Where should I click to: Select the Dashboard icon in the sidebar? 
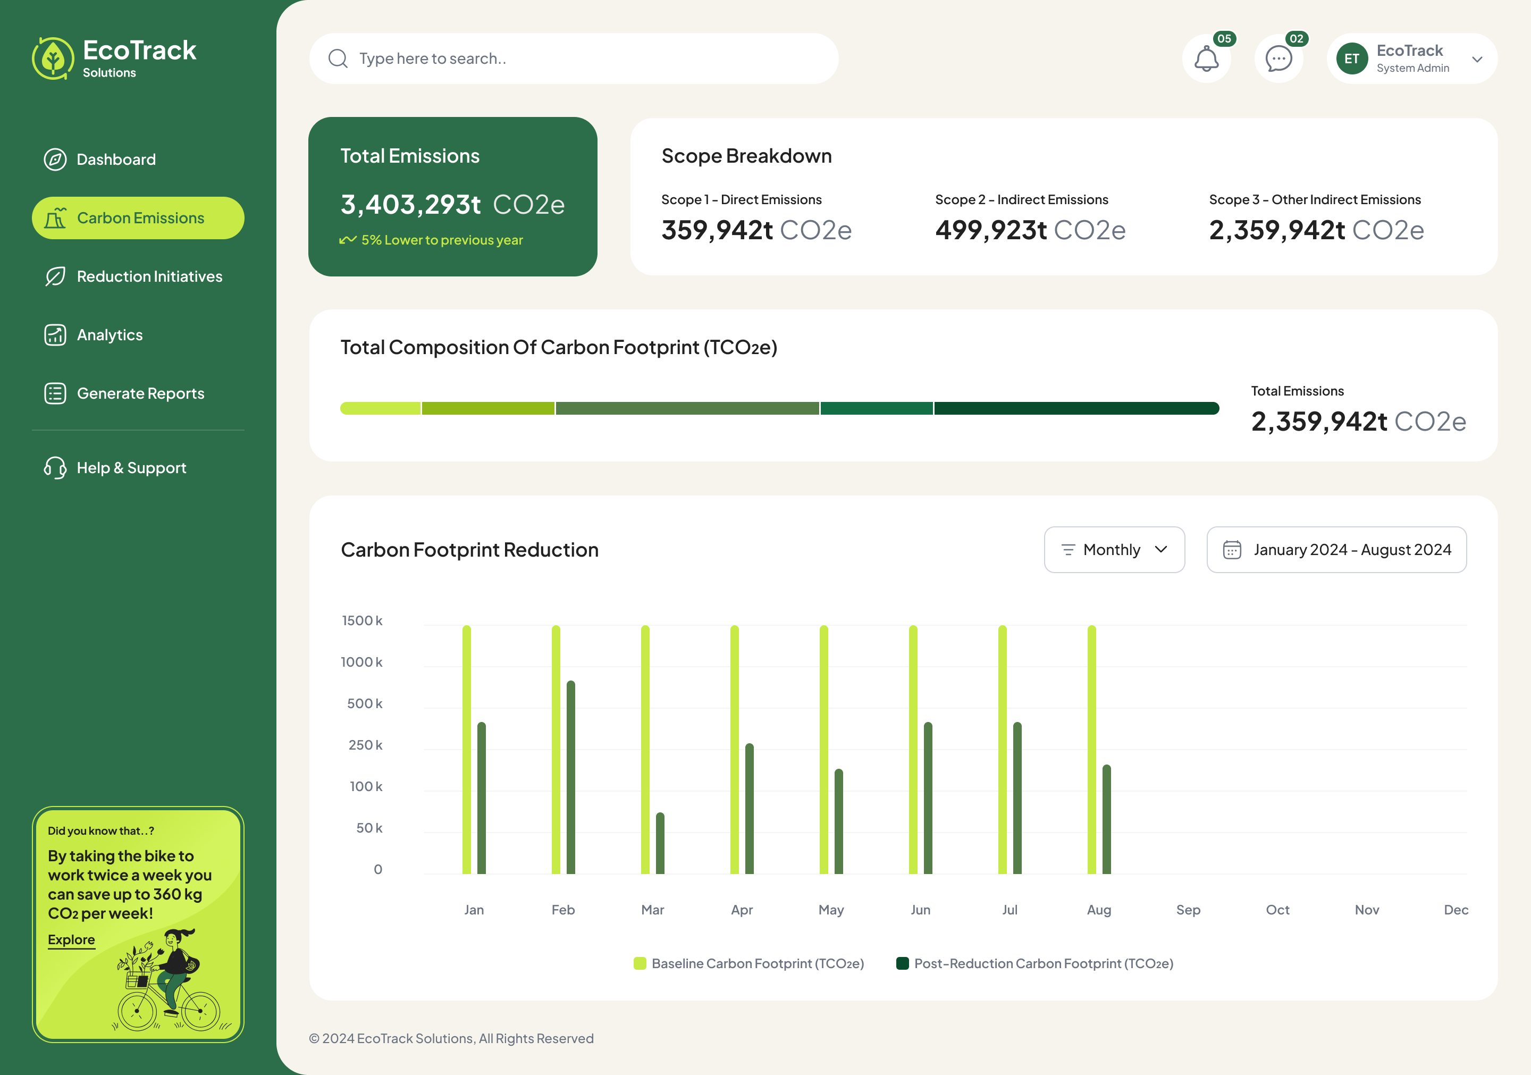55,159
